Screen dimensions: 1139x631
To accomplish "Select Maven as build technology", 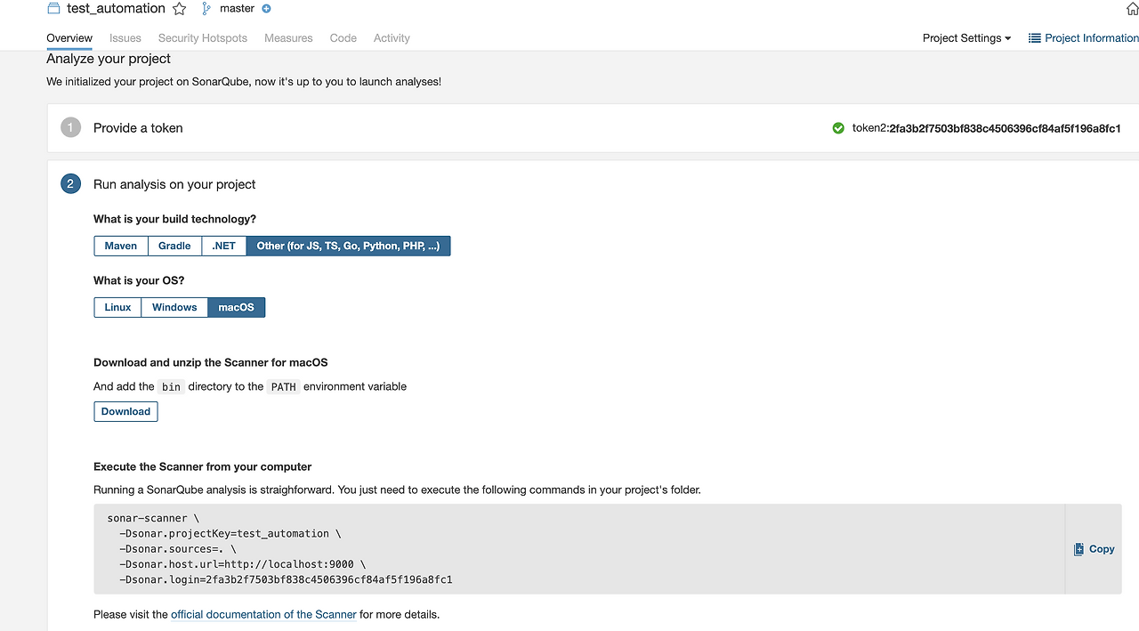I will pyautogui.click(x=121, y=246).
